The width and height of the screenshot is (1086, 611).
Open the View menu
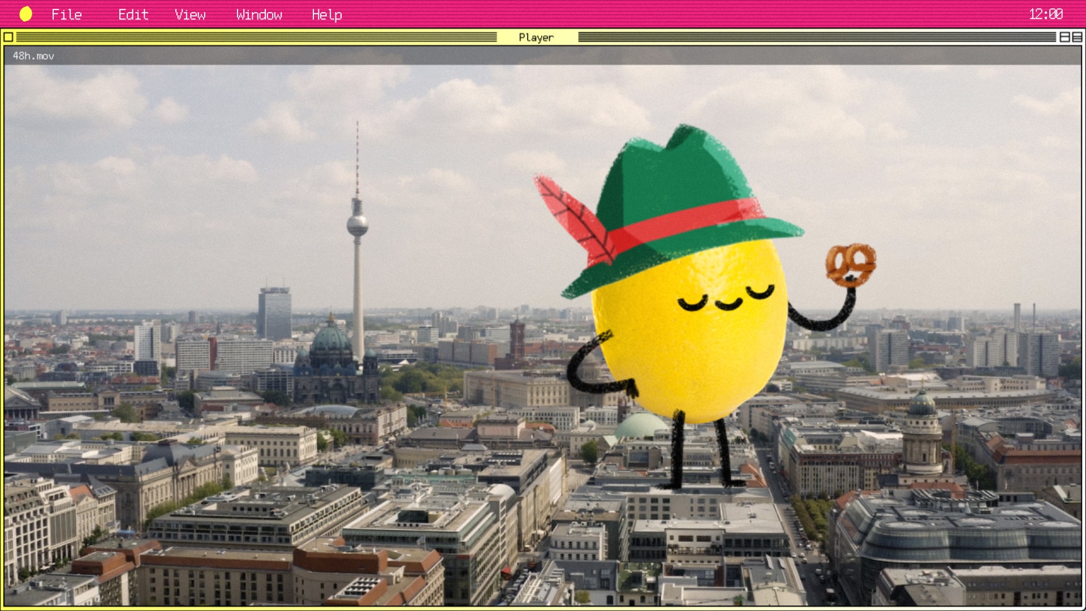click(x=190, y=15)
